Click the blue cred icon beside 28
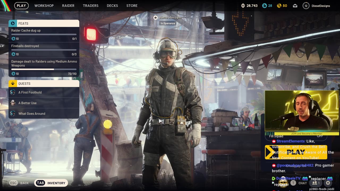Image resolution: width=340 pixels, height=191 pixels. click(264, 6)
